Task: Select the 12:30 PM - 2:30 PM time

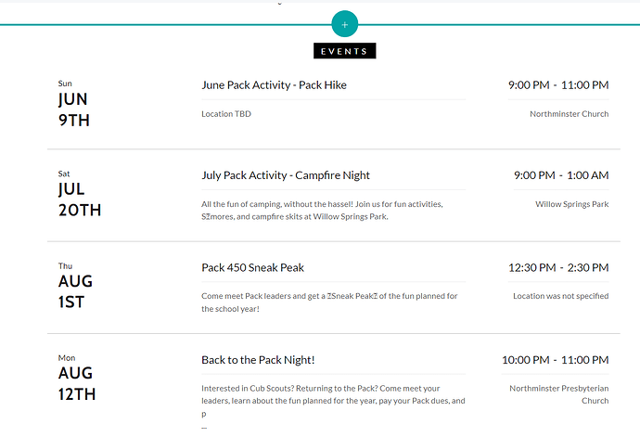Action: [558, 267]
